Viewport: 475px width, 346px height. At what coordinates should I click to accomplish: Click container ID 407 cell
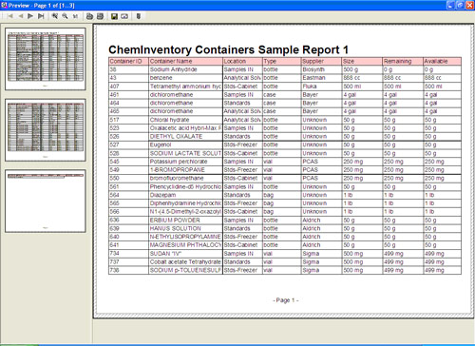click(x=128, y=86)
